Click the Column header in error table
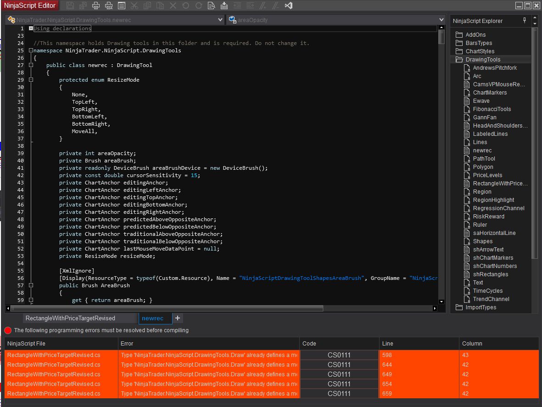This screenshot has width=542, height=407. [499, 343]
